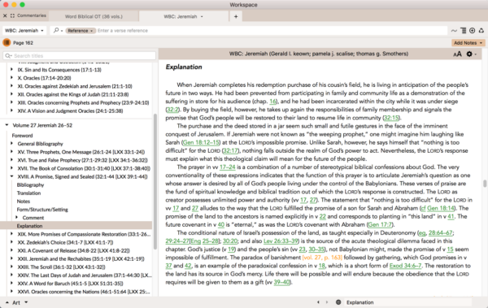
Task: Open the Art dropdown arrow
Action: pos(26,302)
